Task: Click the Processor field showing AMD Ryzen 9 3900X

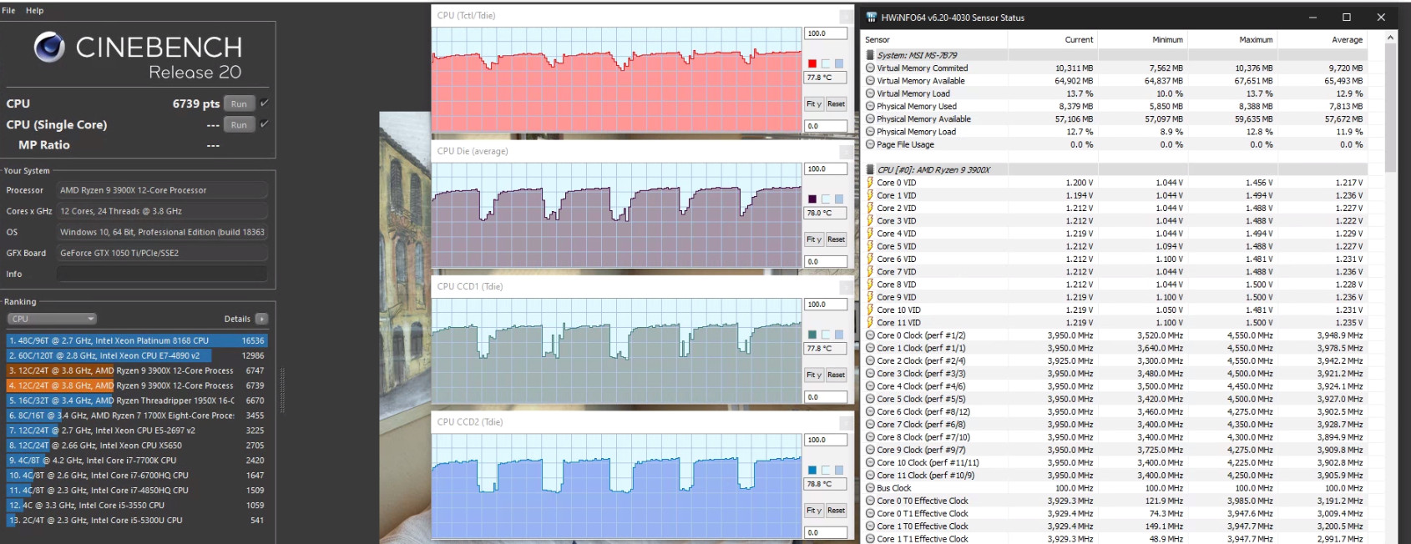Action: [x=162, y=190]
